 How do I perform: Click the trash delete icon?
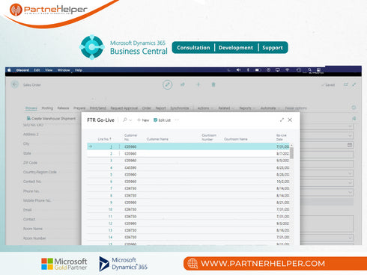pos(213,84)
